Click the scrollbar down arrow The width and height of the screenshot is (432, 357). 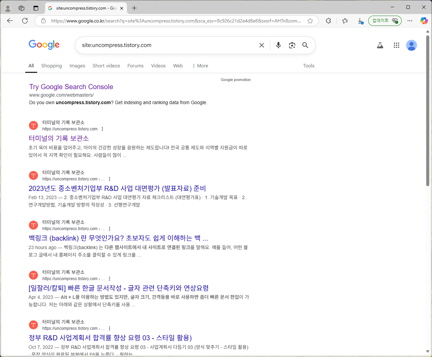click(428, 352)
